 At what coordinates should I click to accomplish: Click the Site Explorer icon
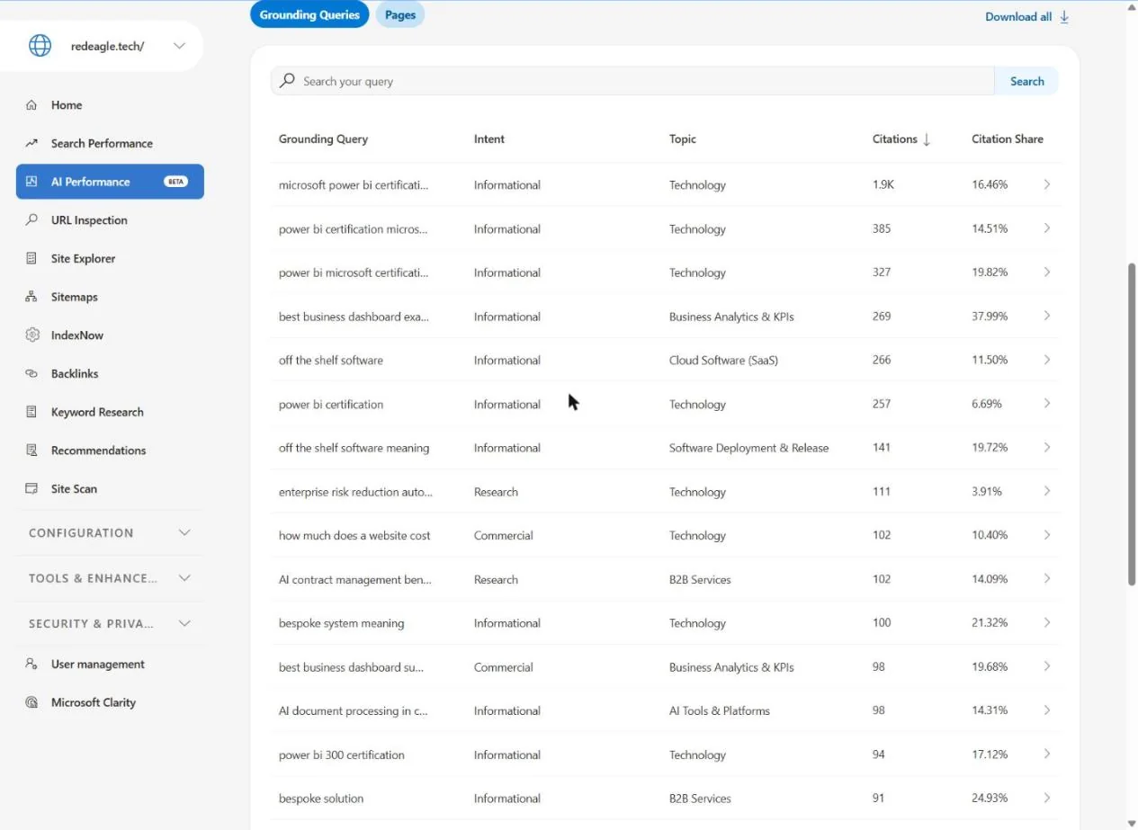pos(31,258)
